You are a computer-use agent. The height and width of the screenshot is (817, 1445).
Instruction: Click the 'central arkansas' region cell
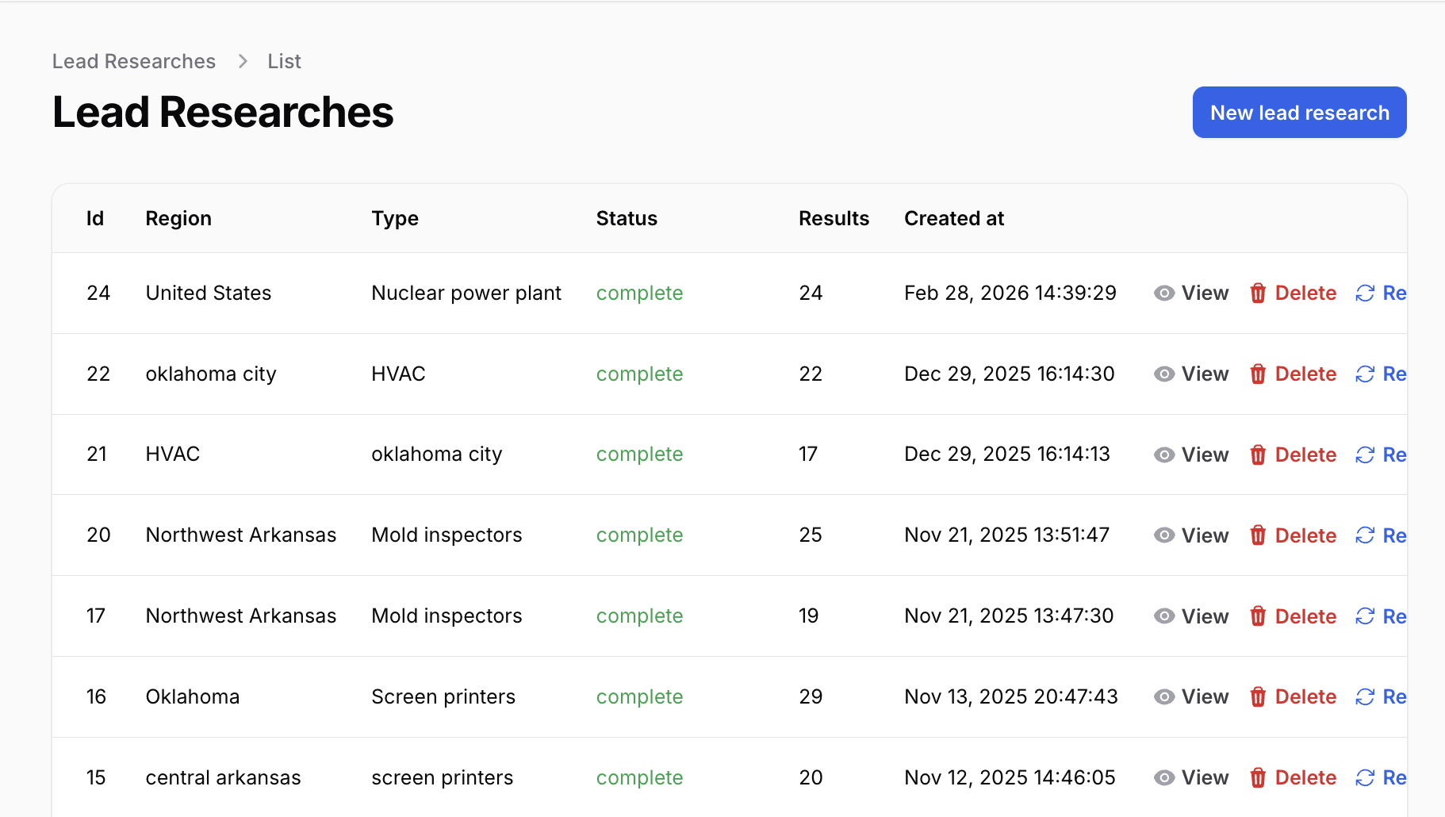point(224,778)
